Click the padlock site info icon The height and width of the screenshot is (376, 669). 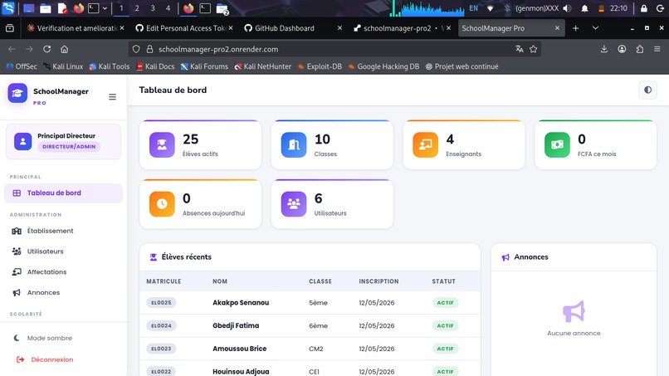pyautogui.click(x=149, y=49)
